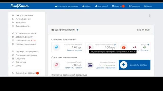Screen dimensions: 163x91
Task: Click Выход to log out
Action: click(x=148, y=6)
